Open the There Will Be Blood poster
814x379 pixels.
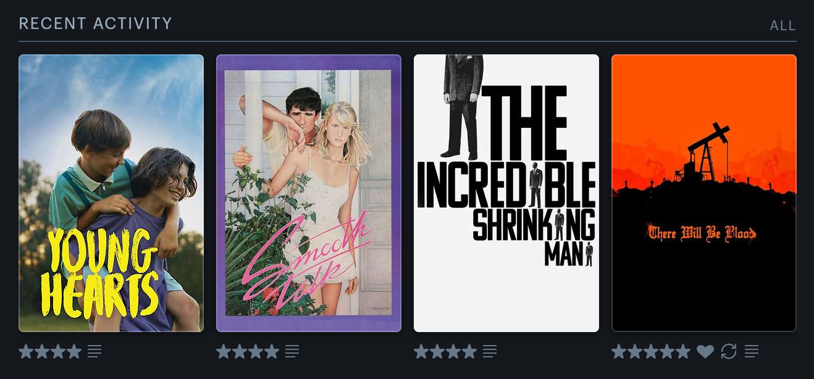coord(704,193)
